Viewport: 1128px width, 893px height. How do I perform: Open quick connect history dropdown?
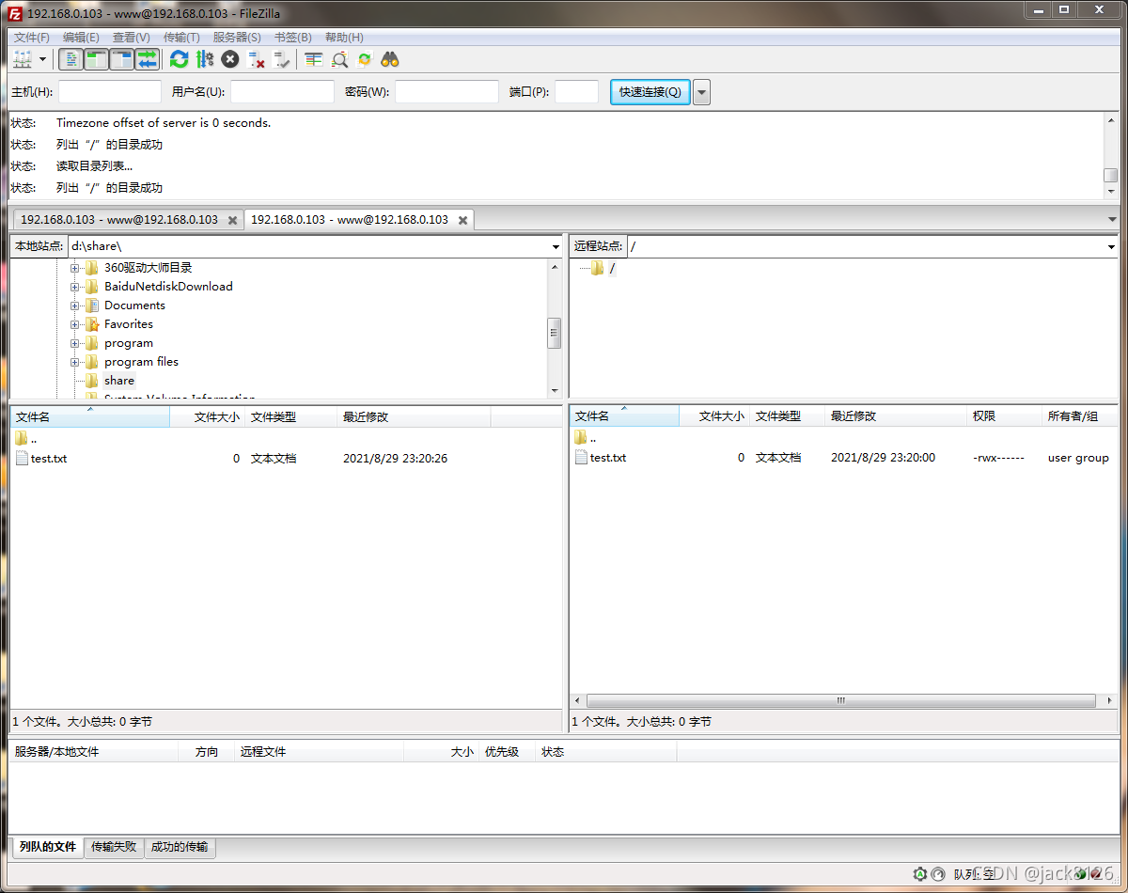tap(701, 91)
